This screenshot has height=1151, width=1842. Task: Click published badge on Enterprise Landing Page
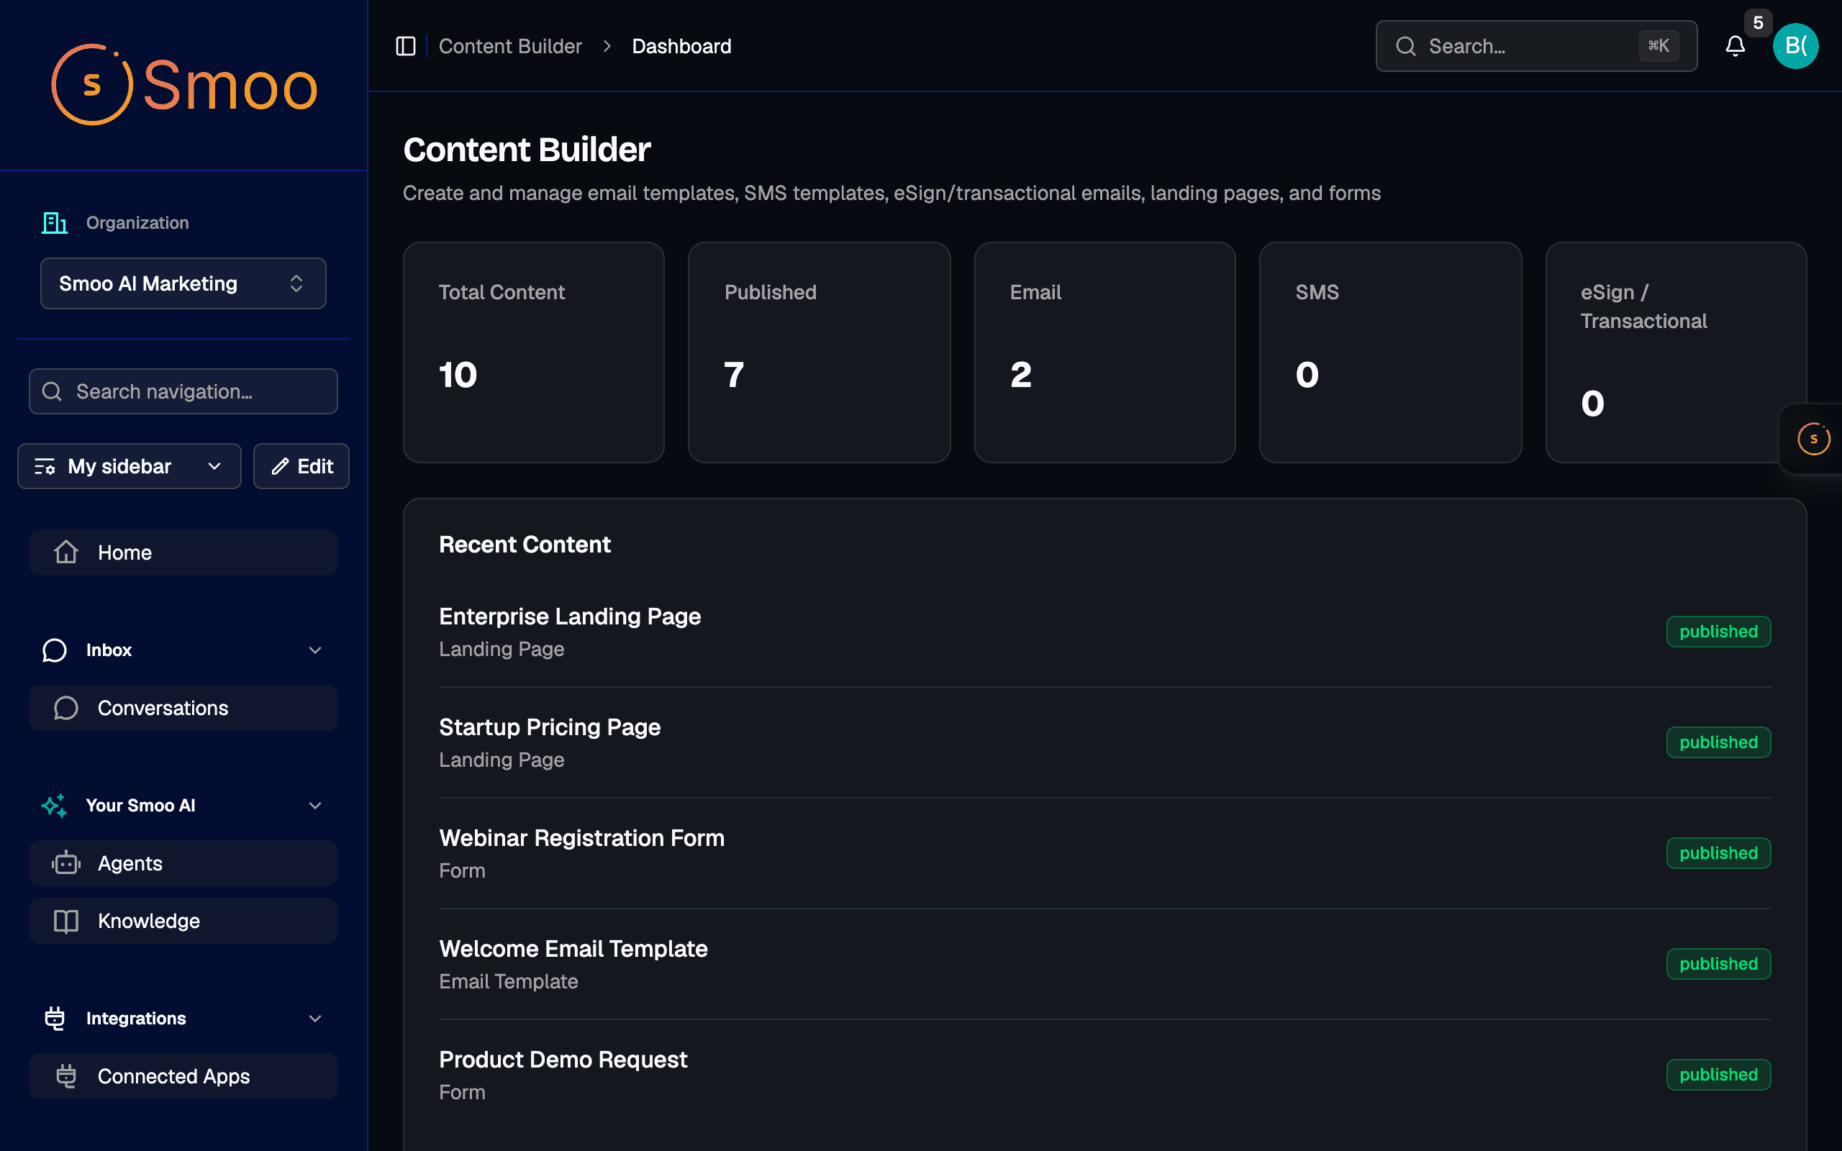(1719, 632)
